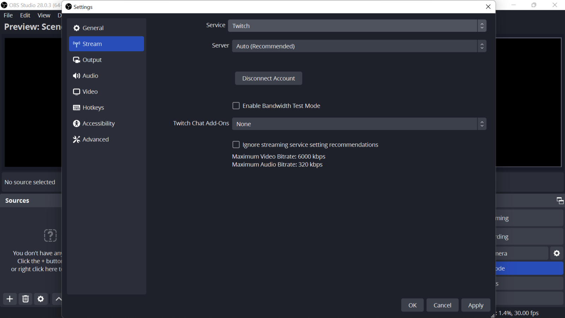Screen dimensions: 565x318
Task: Confirm settings with OK button
Action: point(412,305)
